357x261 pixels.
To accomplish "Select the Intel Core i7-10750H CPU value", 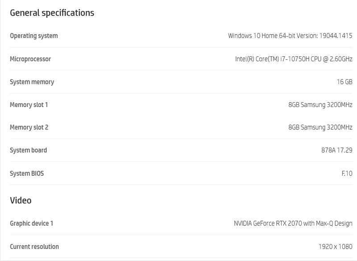I will tap(294, 59).
